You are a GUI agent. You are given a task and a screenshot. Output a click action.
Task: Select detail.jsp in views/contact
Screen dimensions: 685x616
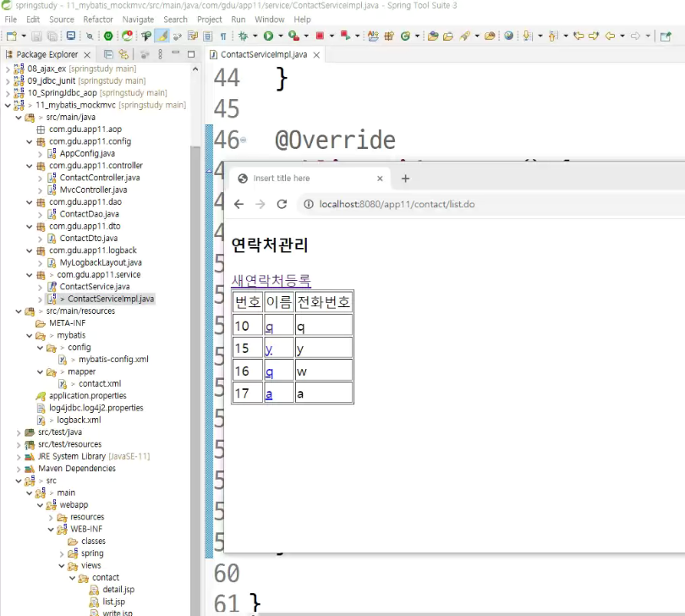click(x=118, y=589)
